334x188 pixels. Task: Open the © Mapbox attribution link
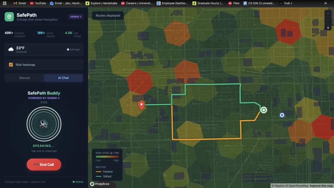pyautogui.click(x=278, y=186)
